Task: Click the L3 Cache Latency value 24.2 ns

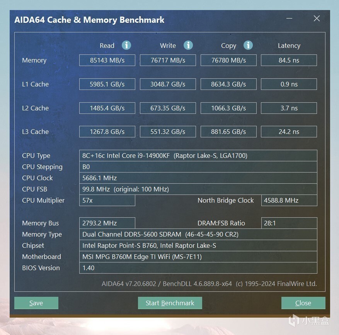Action: click(x=289, y=132)
